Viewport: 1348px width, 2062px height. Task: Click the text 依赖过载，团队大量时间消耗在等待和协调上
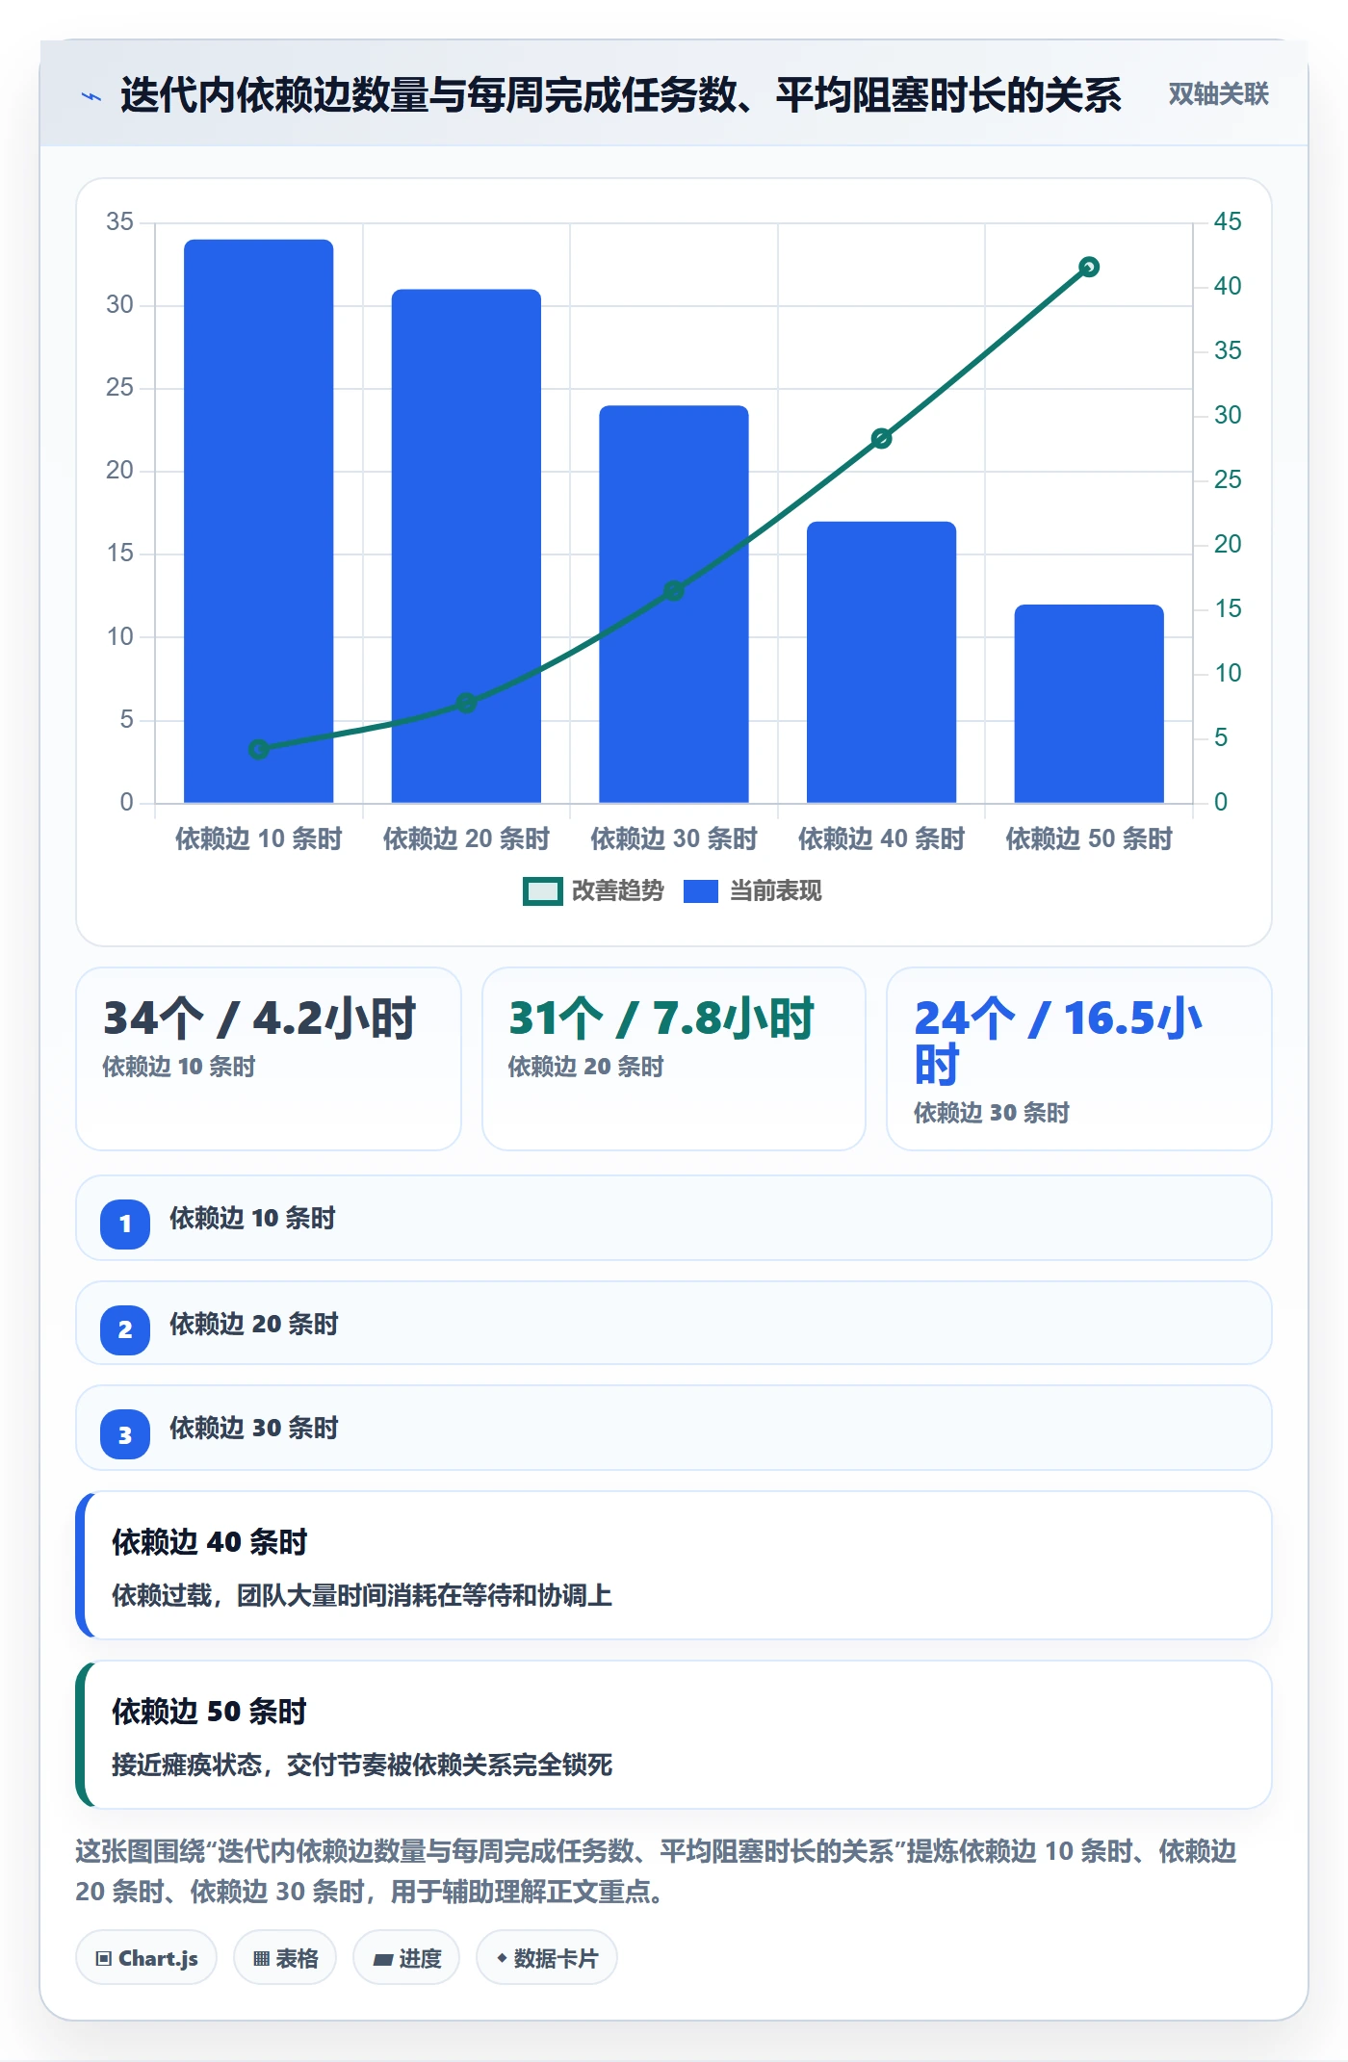362,1596
